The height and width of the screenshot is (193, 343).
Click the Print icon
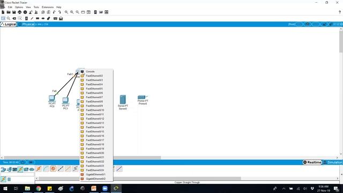[20, 12]
